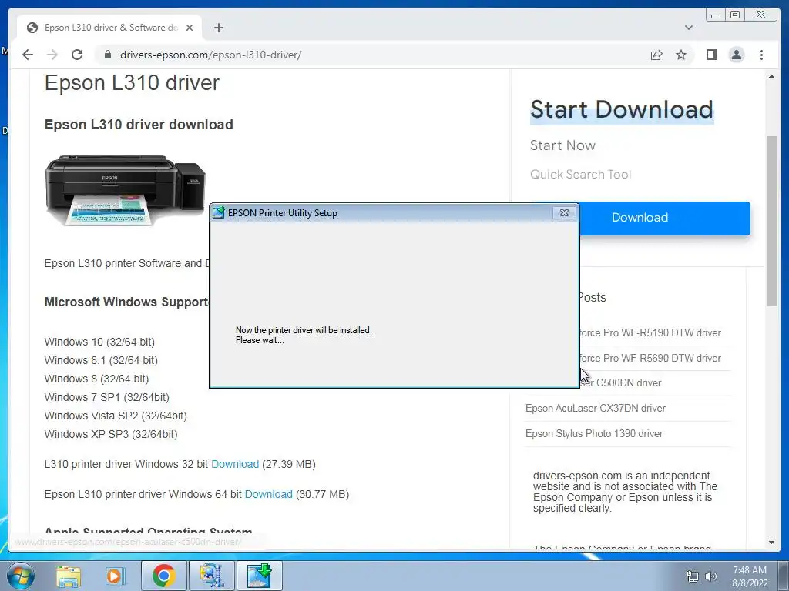
Task: Select the Epson L310 driver & Software tab
Action: click(110, 28)
